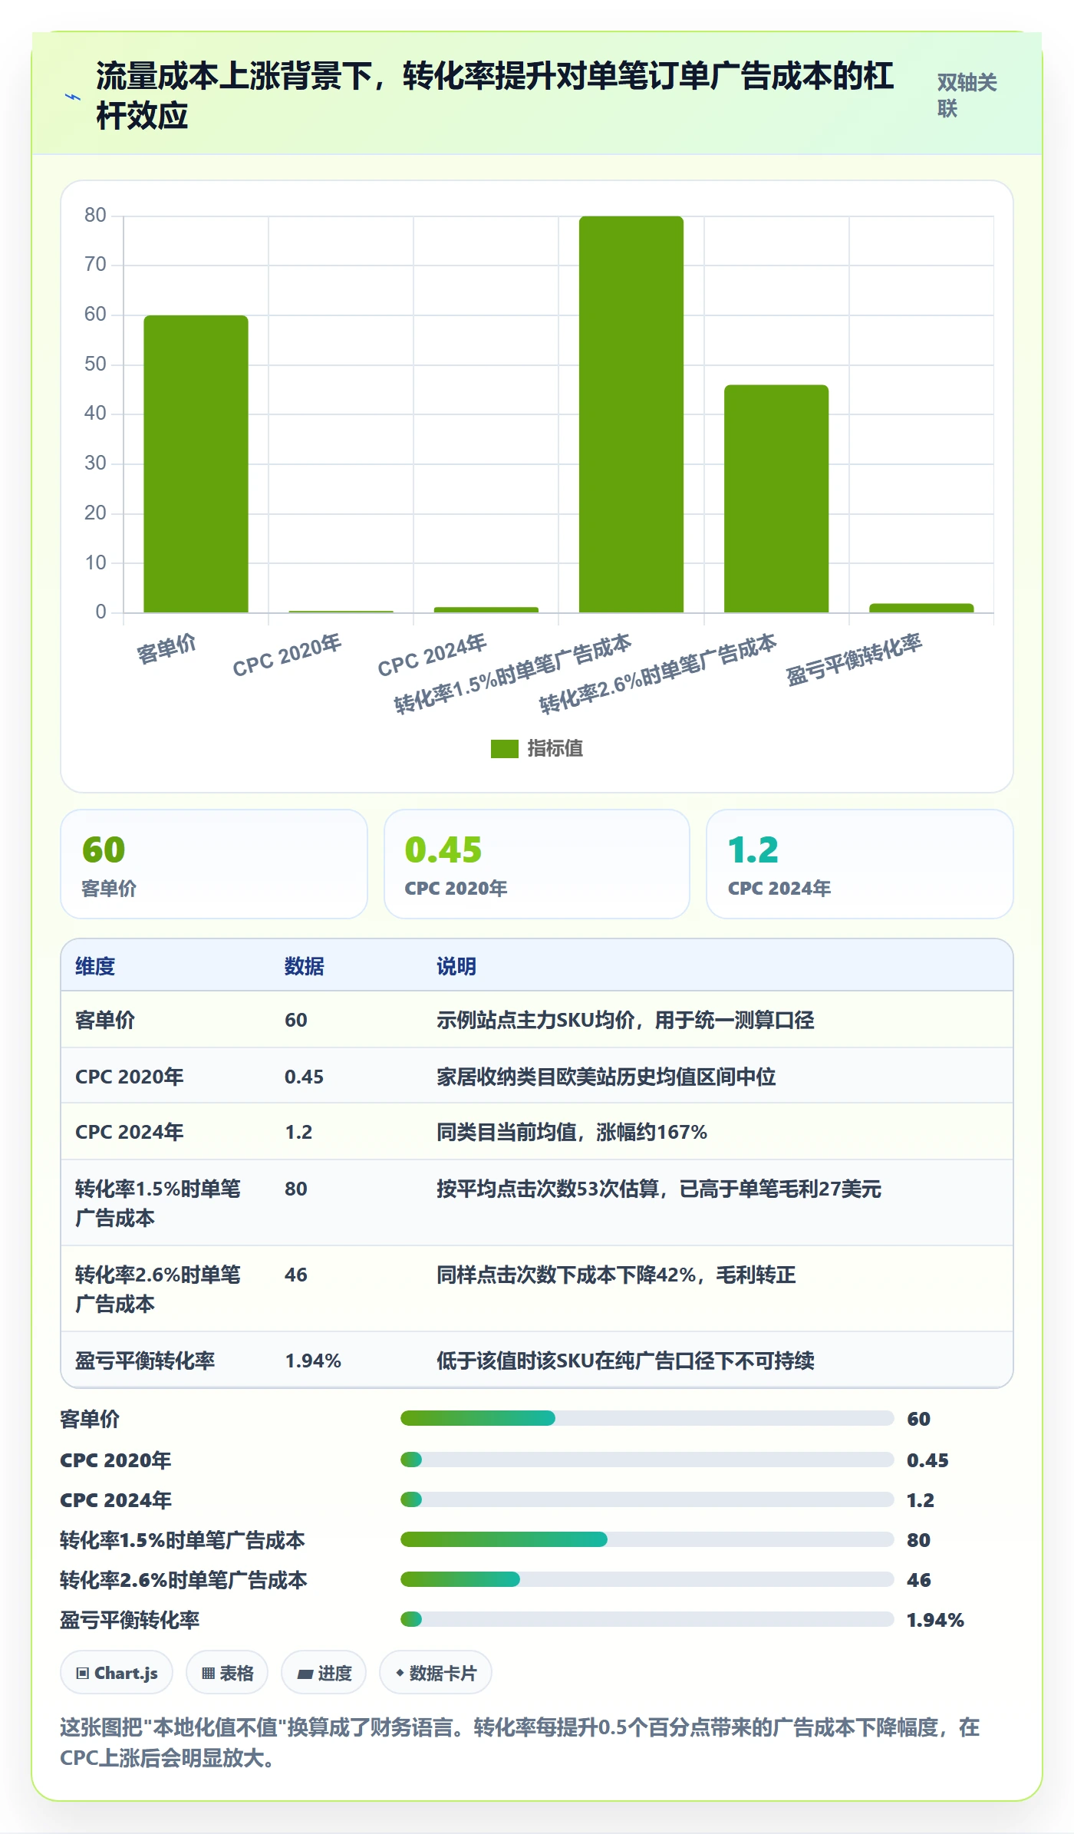Click the 1.94% value in the table
The image size is (1074, 1834).
point(313,1361)
